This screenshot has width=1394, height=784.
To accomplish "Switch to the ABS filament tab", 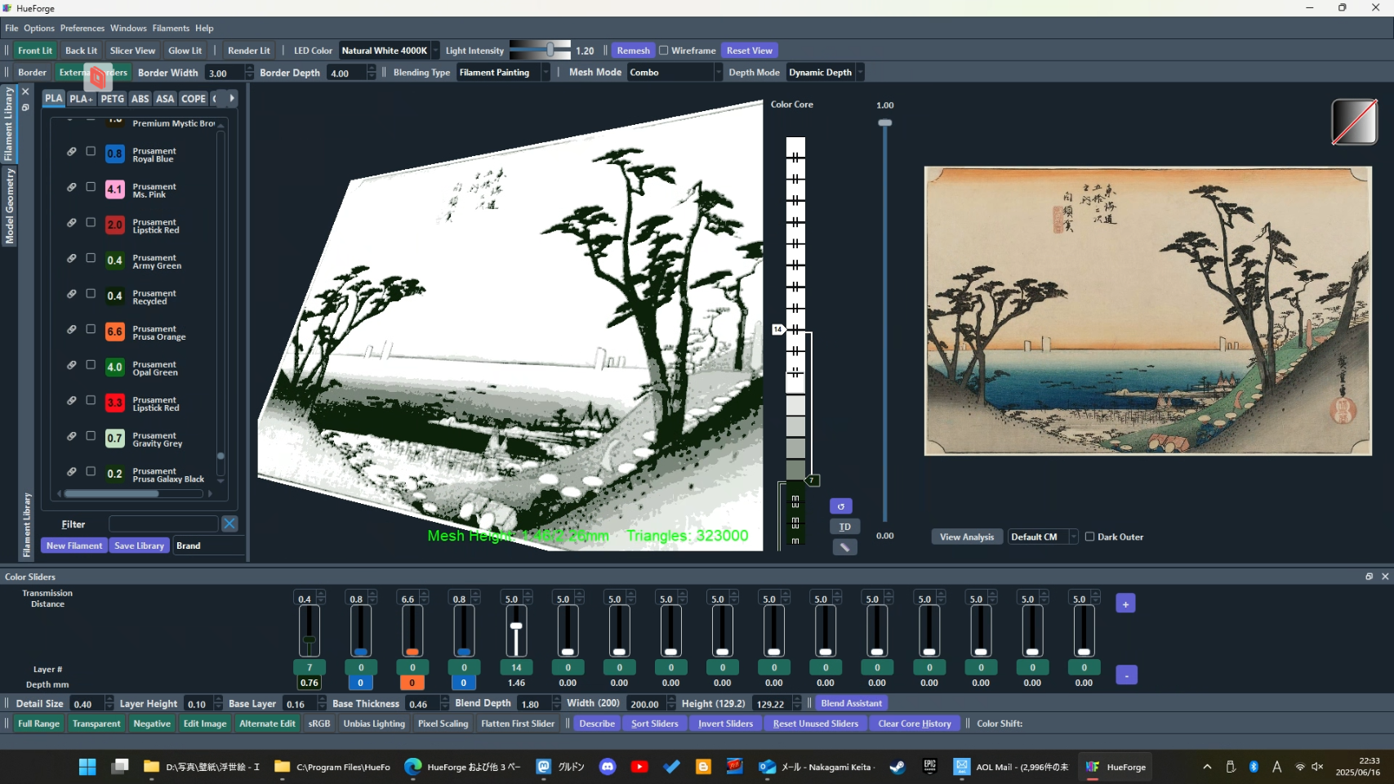I will point(140,99).
